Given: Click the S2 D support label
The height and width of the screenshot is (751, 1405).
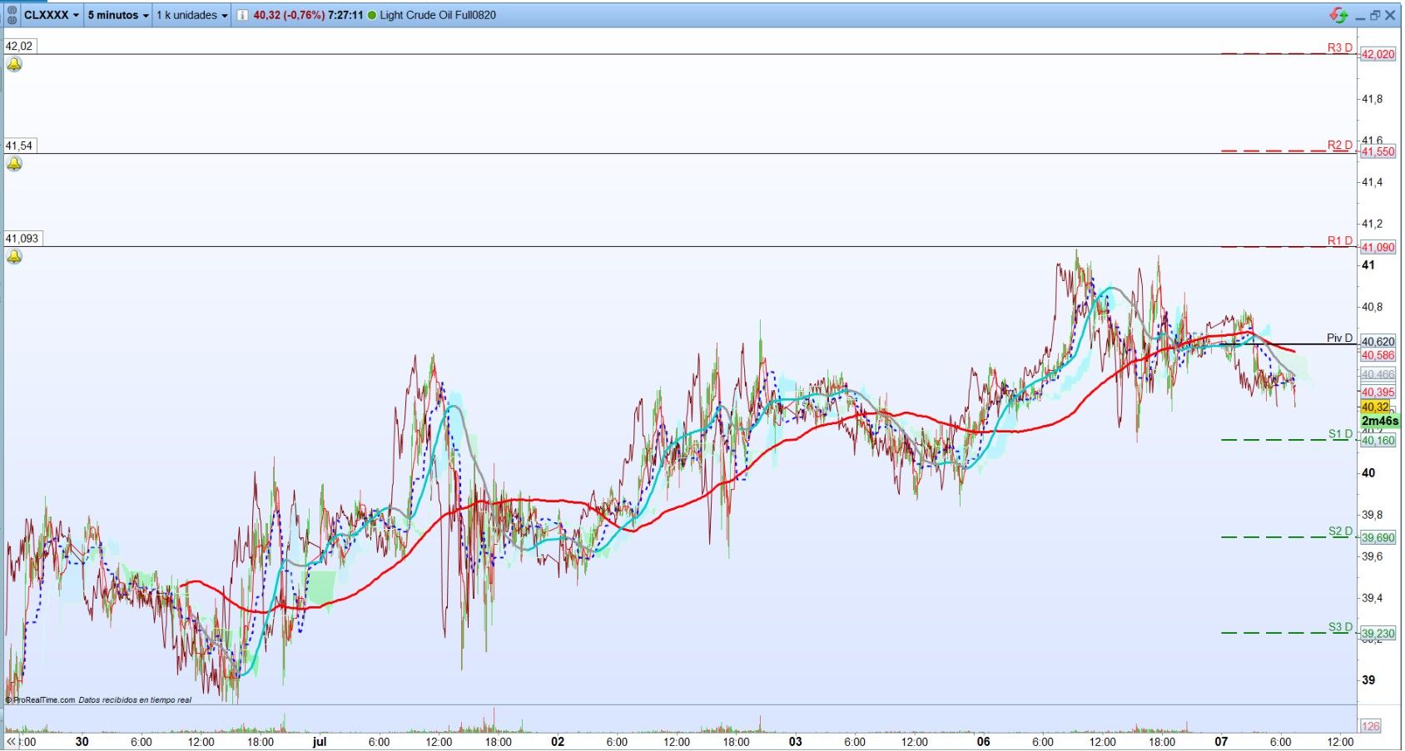Looking at the screenshot, I should pyautogui.click(x=1340, y=531).
